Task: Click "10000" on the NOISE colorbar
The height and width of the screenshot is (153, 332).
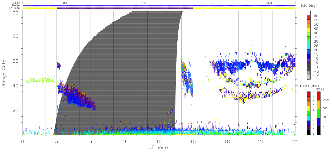Action: click(x=325, y=100)
